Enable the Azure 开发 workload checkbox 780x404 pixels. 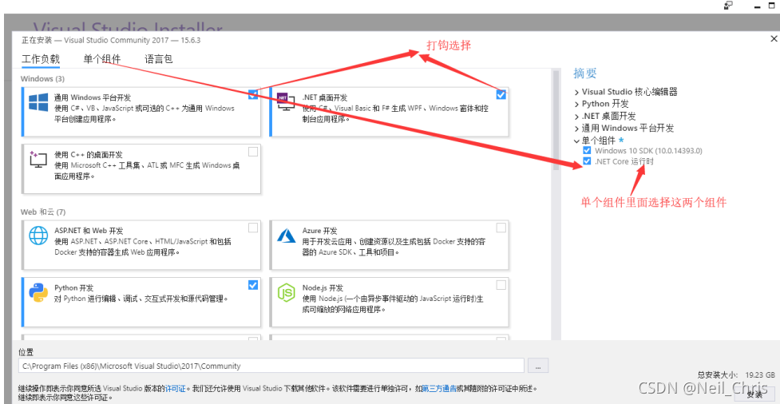coord(501,228)
